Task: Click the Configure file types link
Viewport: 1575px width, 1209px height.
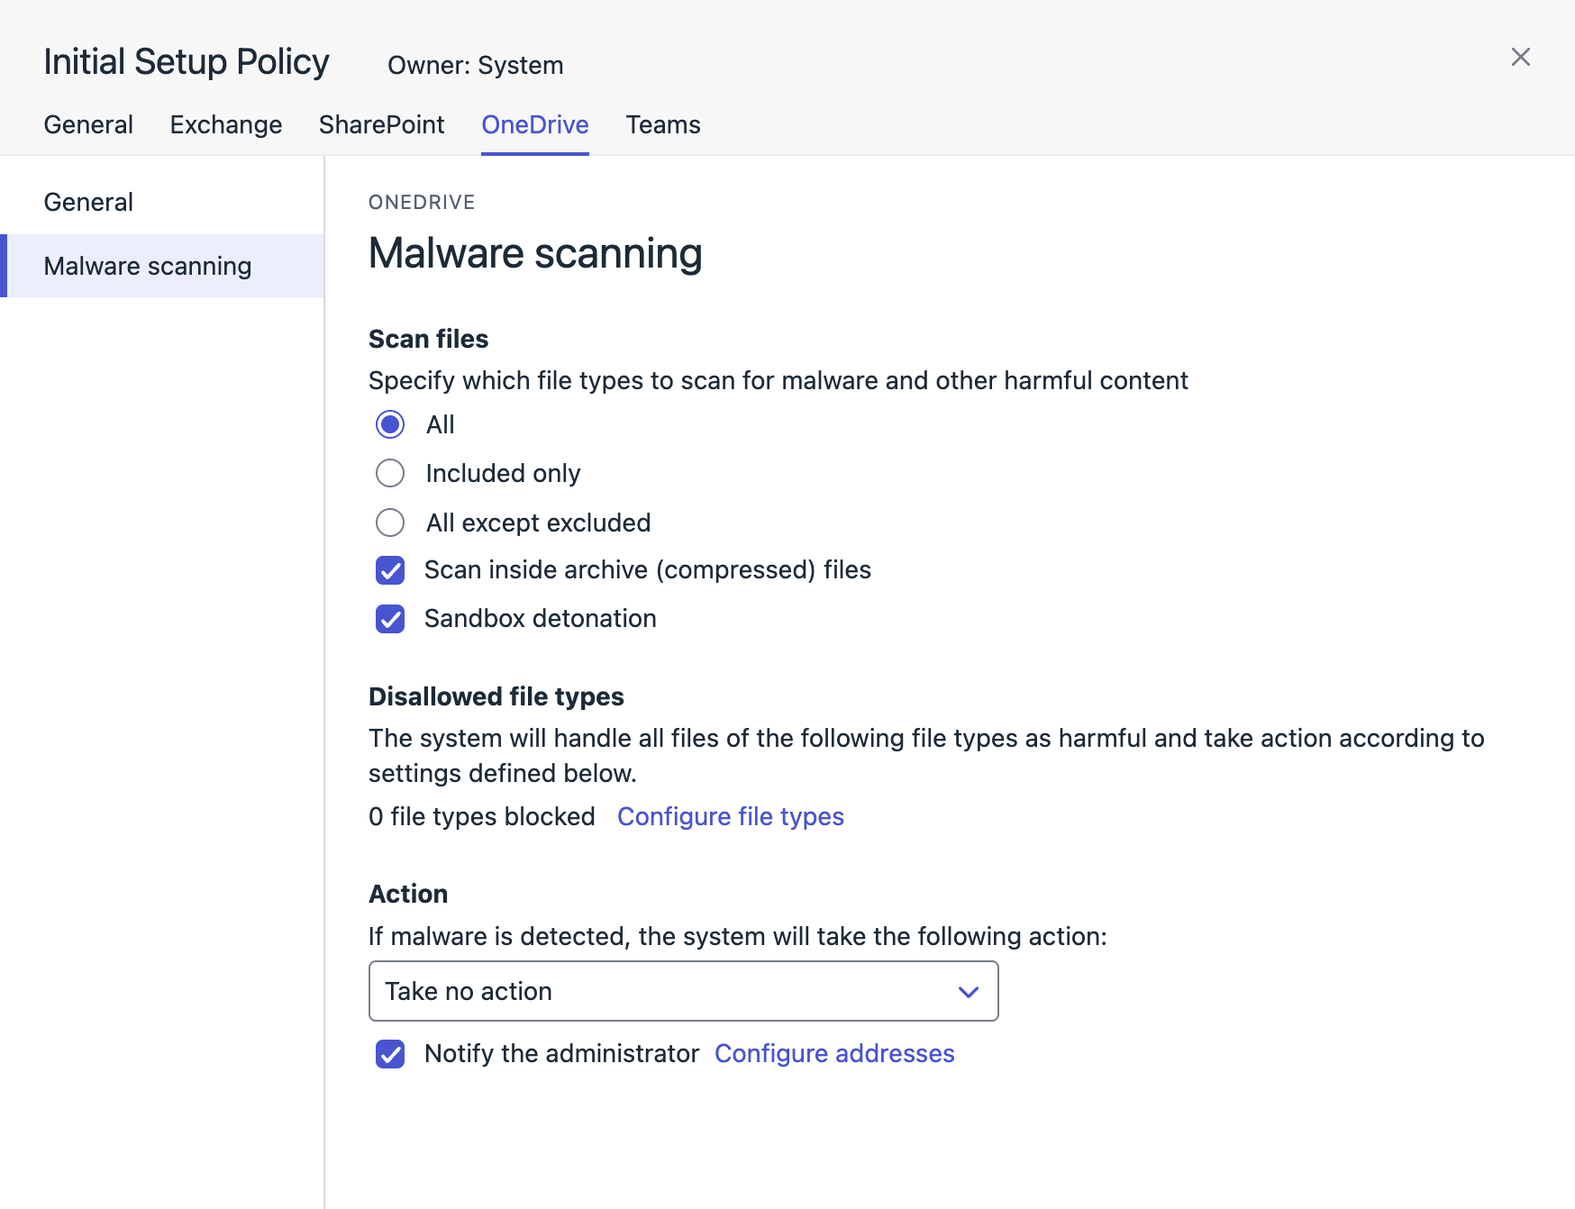Action: coord(730,816)
